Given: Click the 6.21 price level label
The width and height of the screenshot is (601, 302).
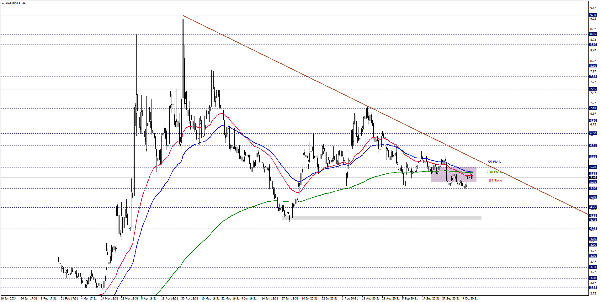Looking at the screenshot, I should [593, 146].
